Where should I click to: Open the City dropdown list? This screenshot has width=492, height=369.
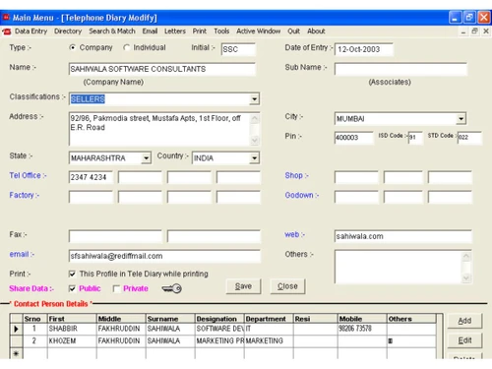coord(461,119)
